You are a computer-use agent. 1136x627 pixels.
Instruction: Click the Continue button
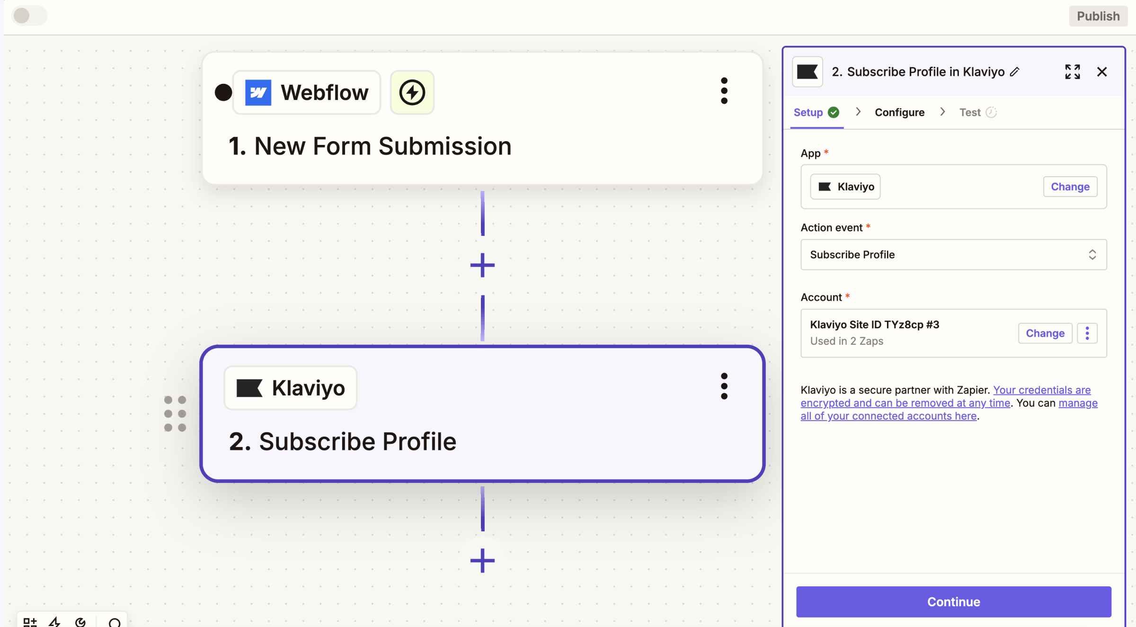pyautogui.click(x=953, y=602)
